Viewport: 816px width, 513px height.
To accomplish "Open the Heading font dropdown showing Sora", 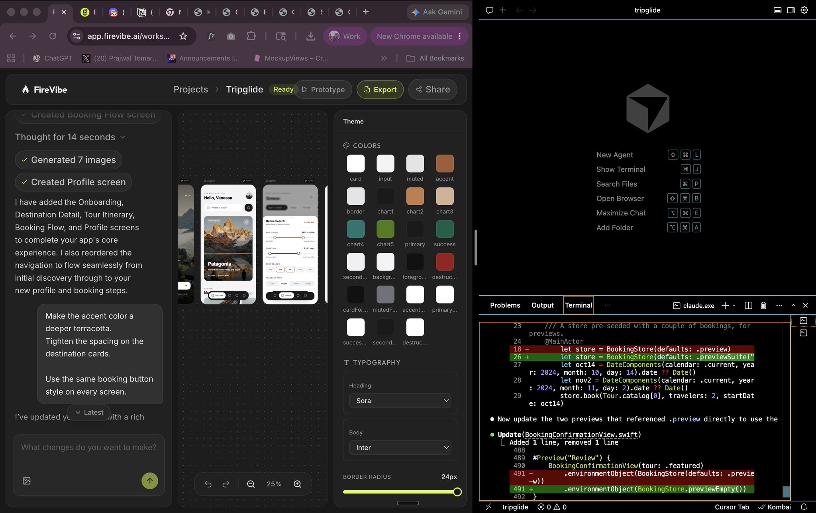I will (x=400, y=401).
